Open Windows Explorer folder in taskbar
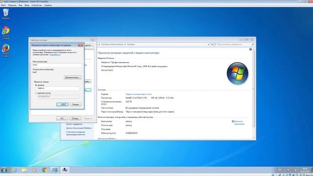313x176 pixels. coord(24,170)
